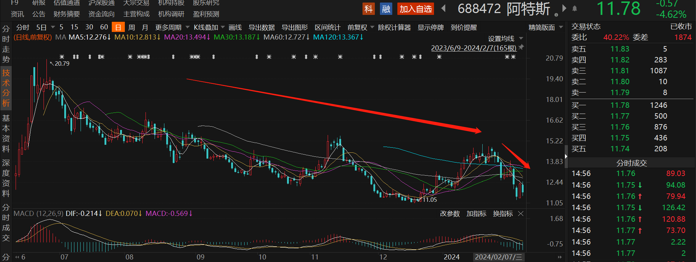Image resolution: width=696 pixels, height=262 pixels.
Task: Click the 买一 price 11.78
Action: tap(620, 105)
